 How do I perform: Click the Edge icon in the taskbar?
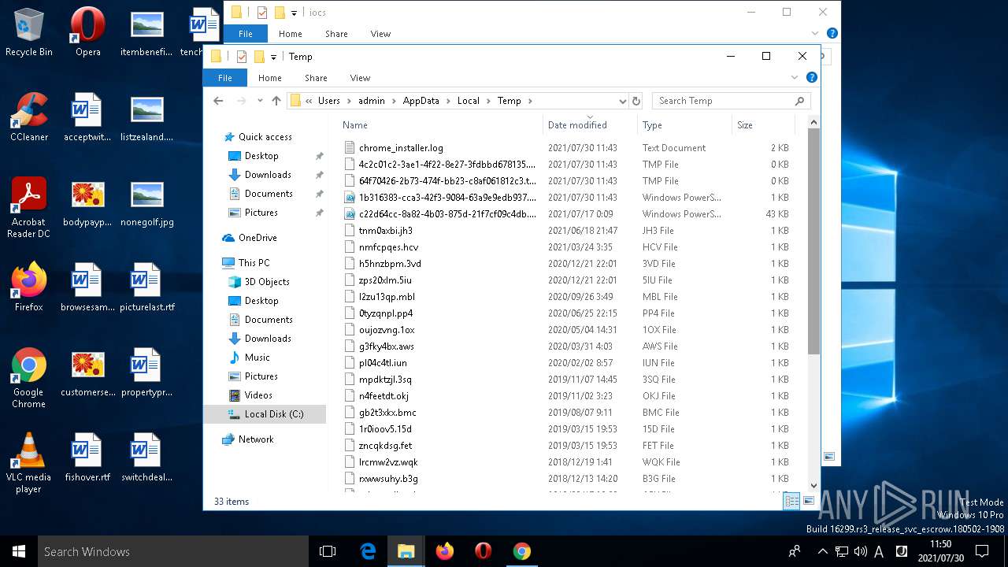[368, 551]
